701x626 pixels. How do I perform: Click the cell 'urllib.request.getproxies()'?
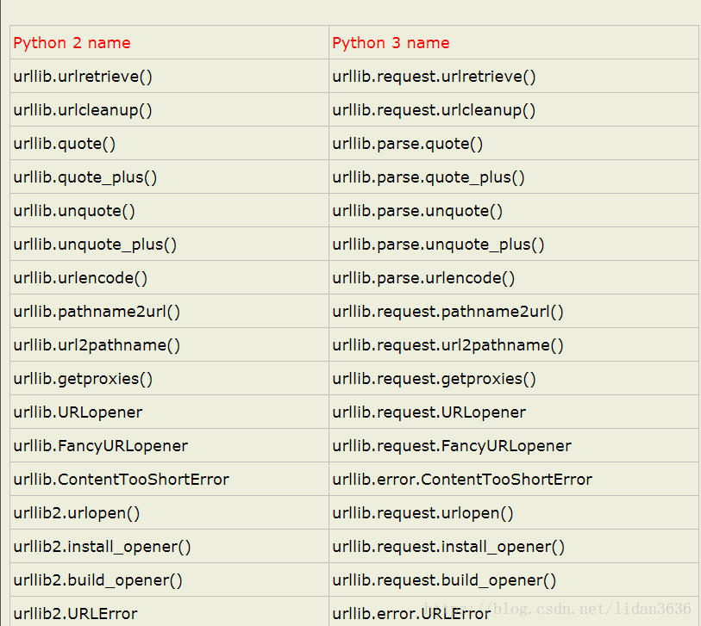click(514, 378)
